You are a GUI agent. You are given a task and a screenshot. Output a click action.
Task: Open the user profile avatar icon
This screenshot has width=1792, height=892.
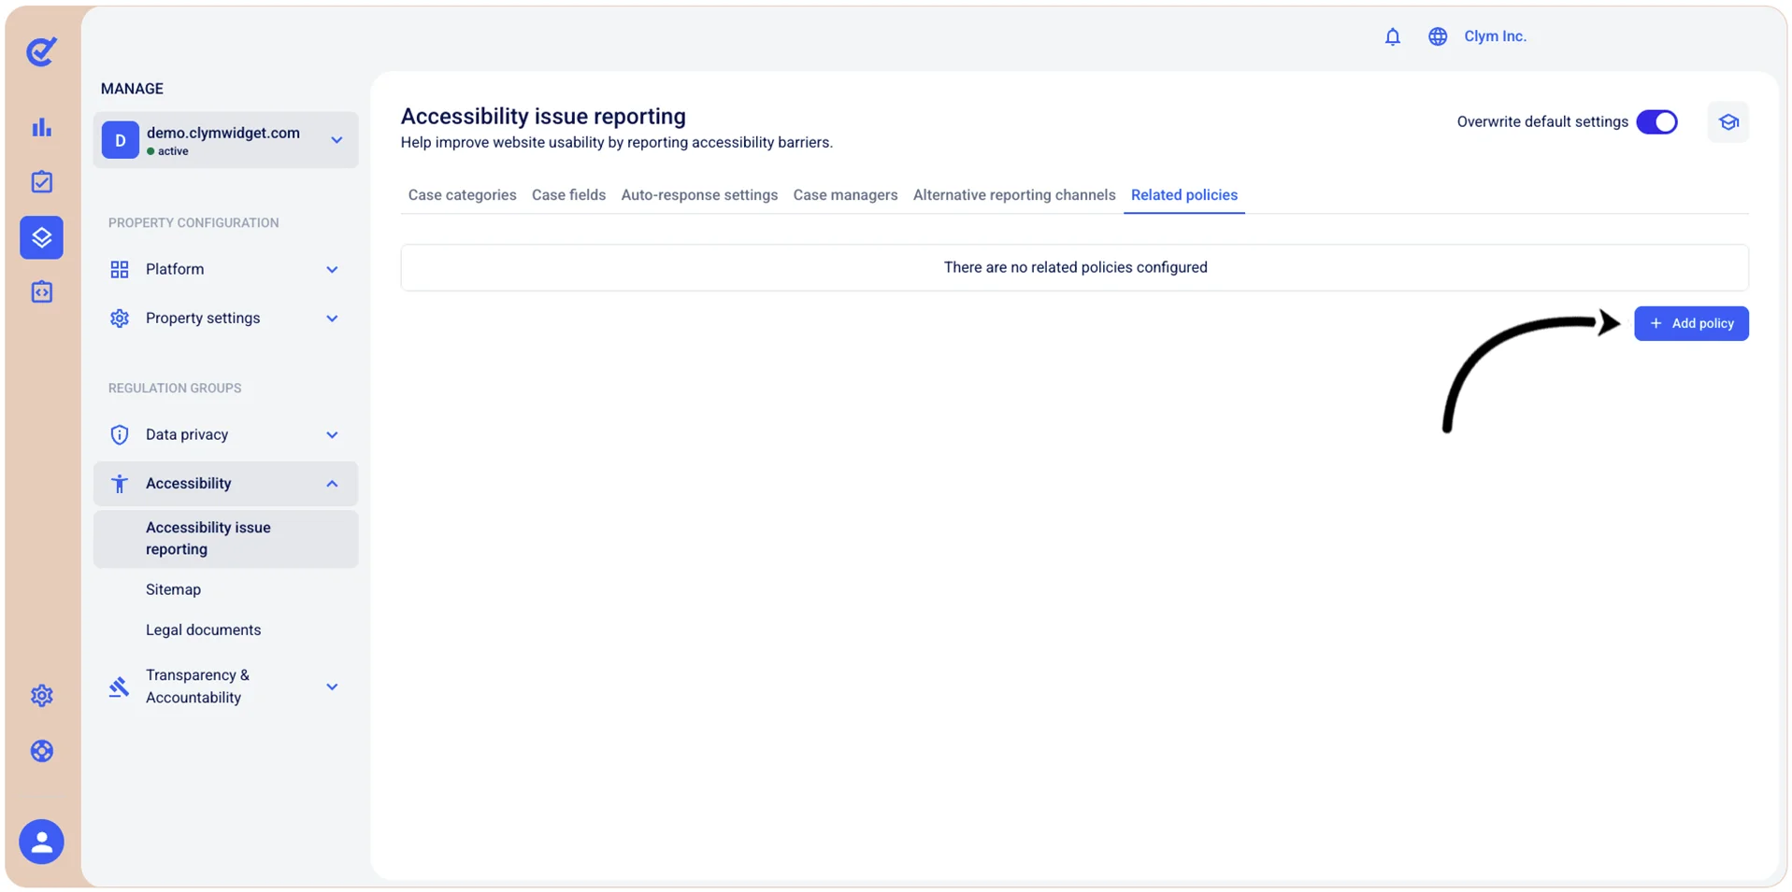(x=42, y=842)
